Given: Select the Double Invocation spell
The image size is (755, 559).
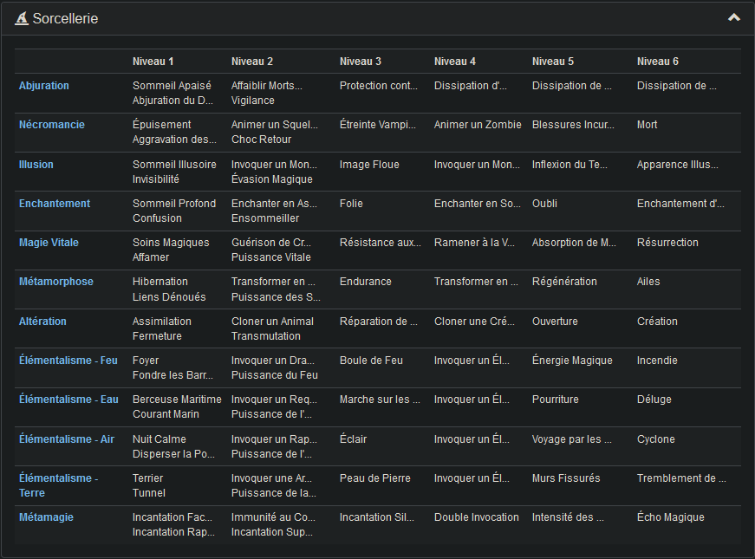Looking at the screenshot, I should [x=476, y=517].
